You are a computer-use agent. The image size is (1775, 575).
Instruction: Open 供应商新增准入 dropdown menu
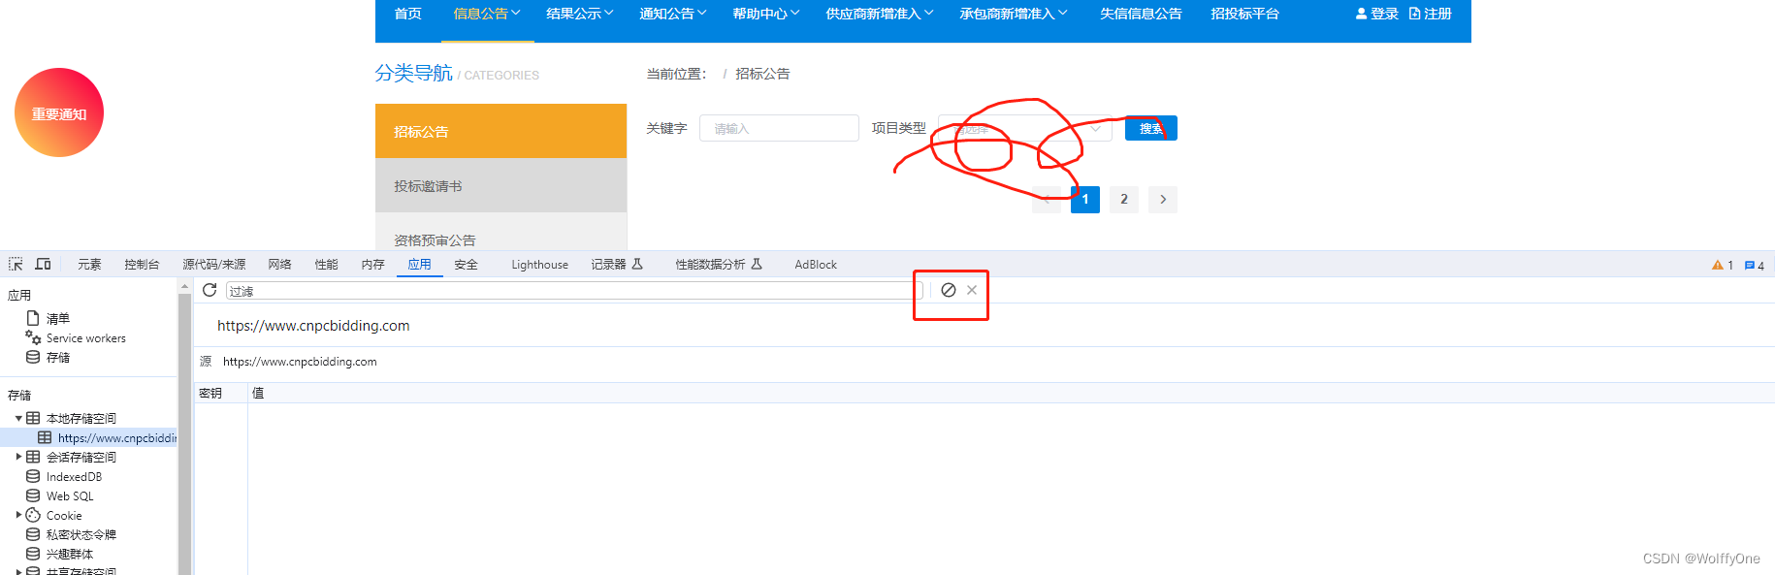click(x=880, y=14)
